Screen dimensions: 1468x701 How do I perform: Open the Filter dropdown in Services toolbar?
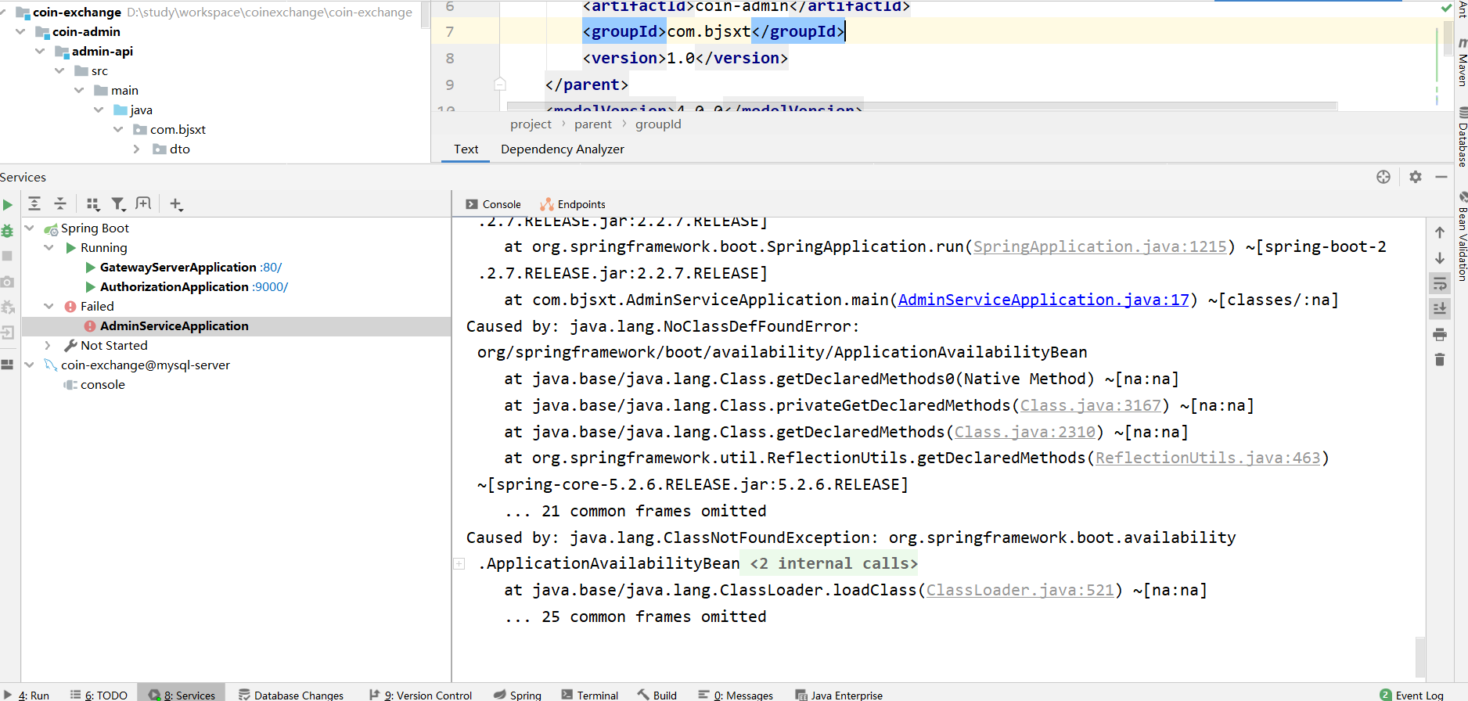click(118, 204)
